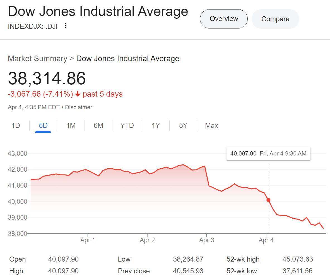Click the Apr 1 date on chart axis
330x280 pixels.
(88, 240)
